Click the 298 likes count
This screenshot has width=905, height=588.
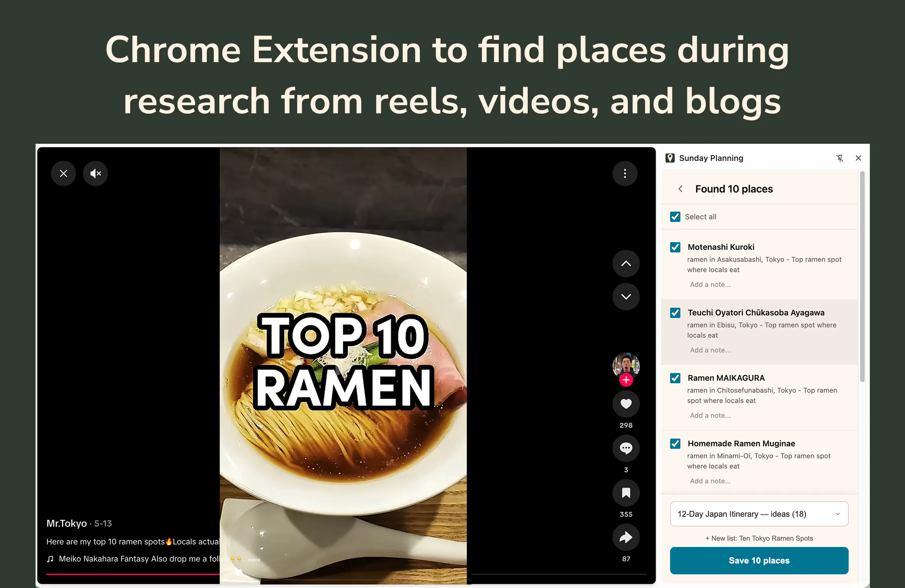(x=626, y=425)
